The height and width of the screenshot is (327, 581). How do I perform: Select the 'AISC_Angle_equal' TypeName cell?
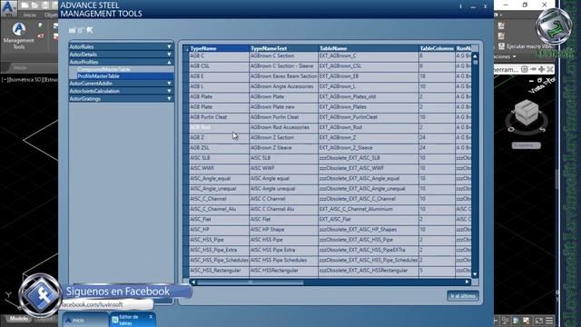pyautogui.click(x=220, y=179)
